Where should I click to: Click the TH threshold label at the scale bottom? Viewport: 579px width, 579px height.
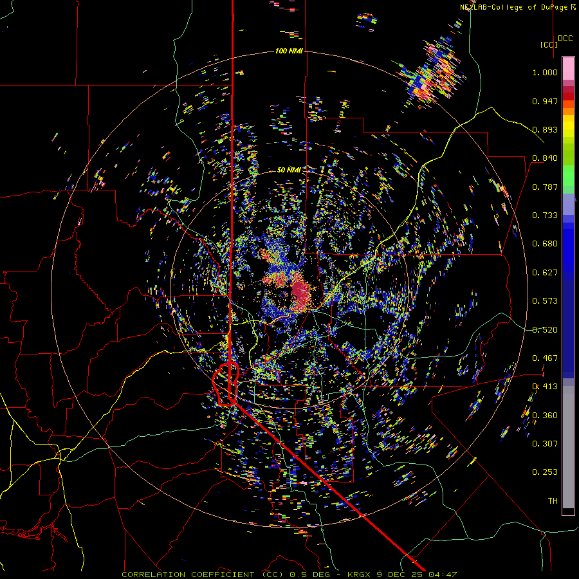click(x=553, y=501)
